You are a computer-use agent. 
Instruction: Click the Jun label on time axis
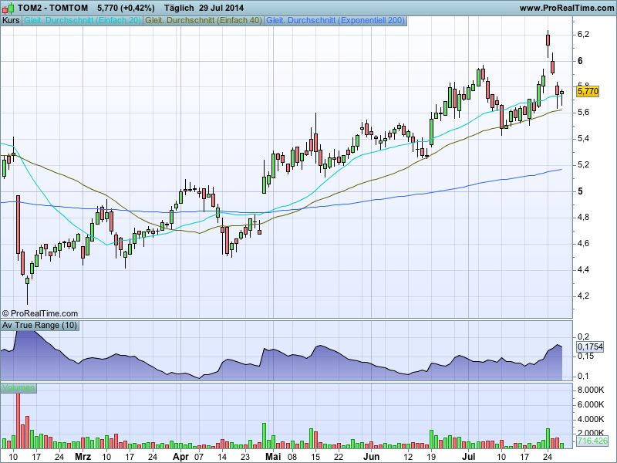click(373, 456)
